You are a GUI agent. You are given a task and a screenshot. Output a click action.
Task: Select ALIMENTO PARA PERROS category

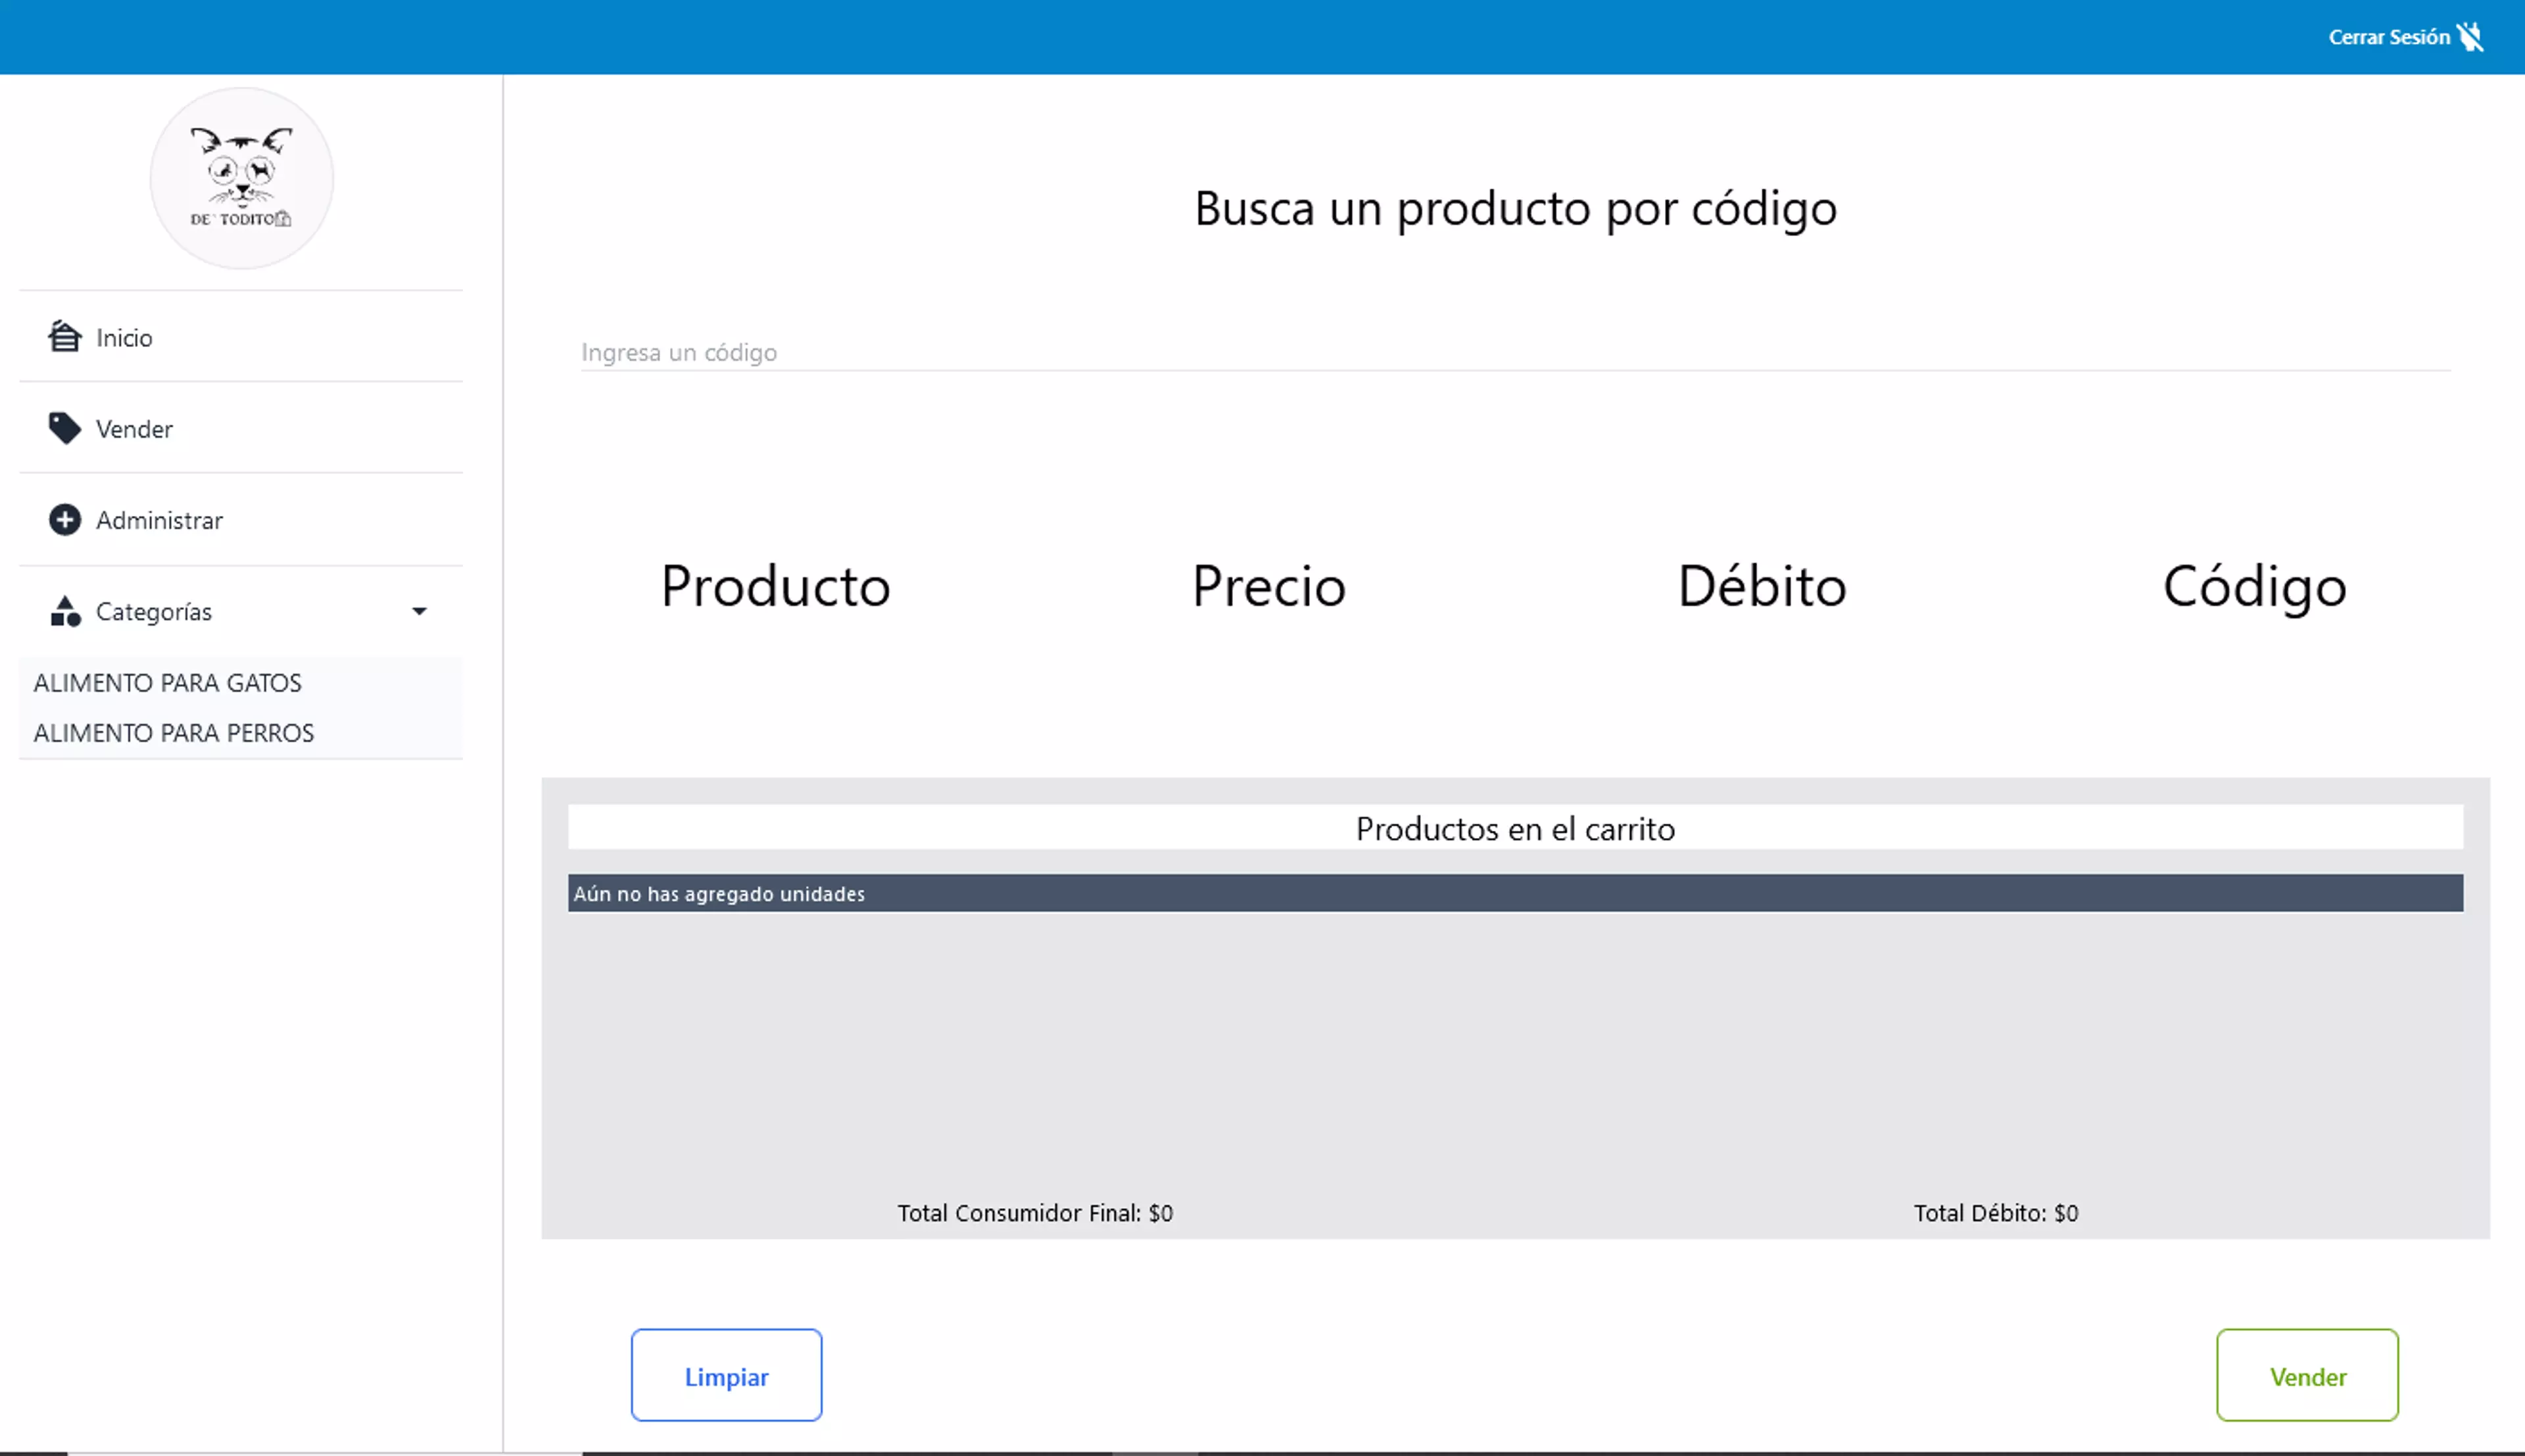coord(174,733)
